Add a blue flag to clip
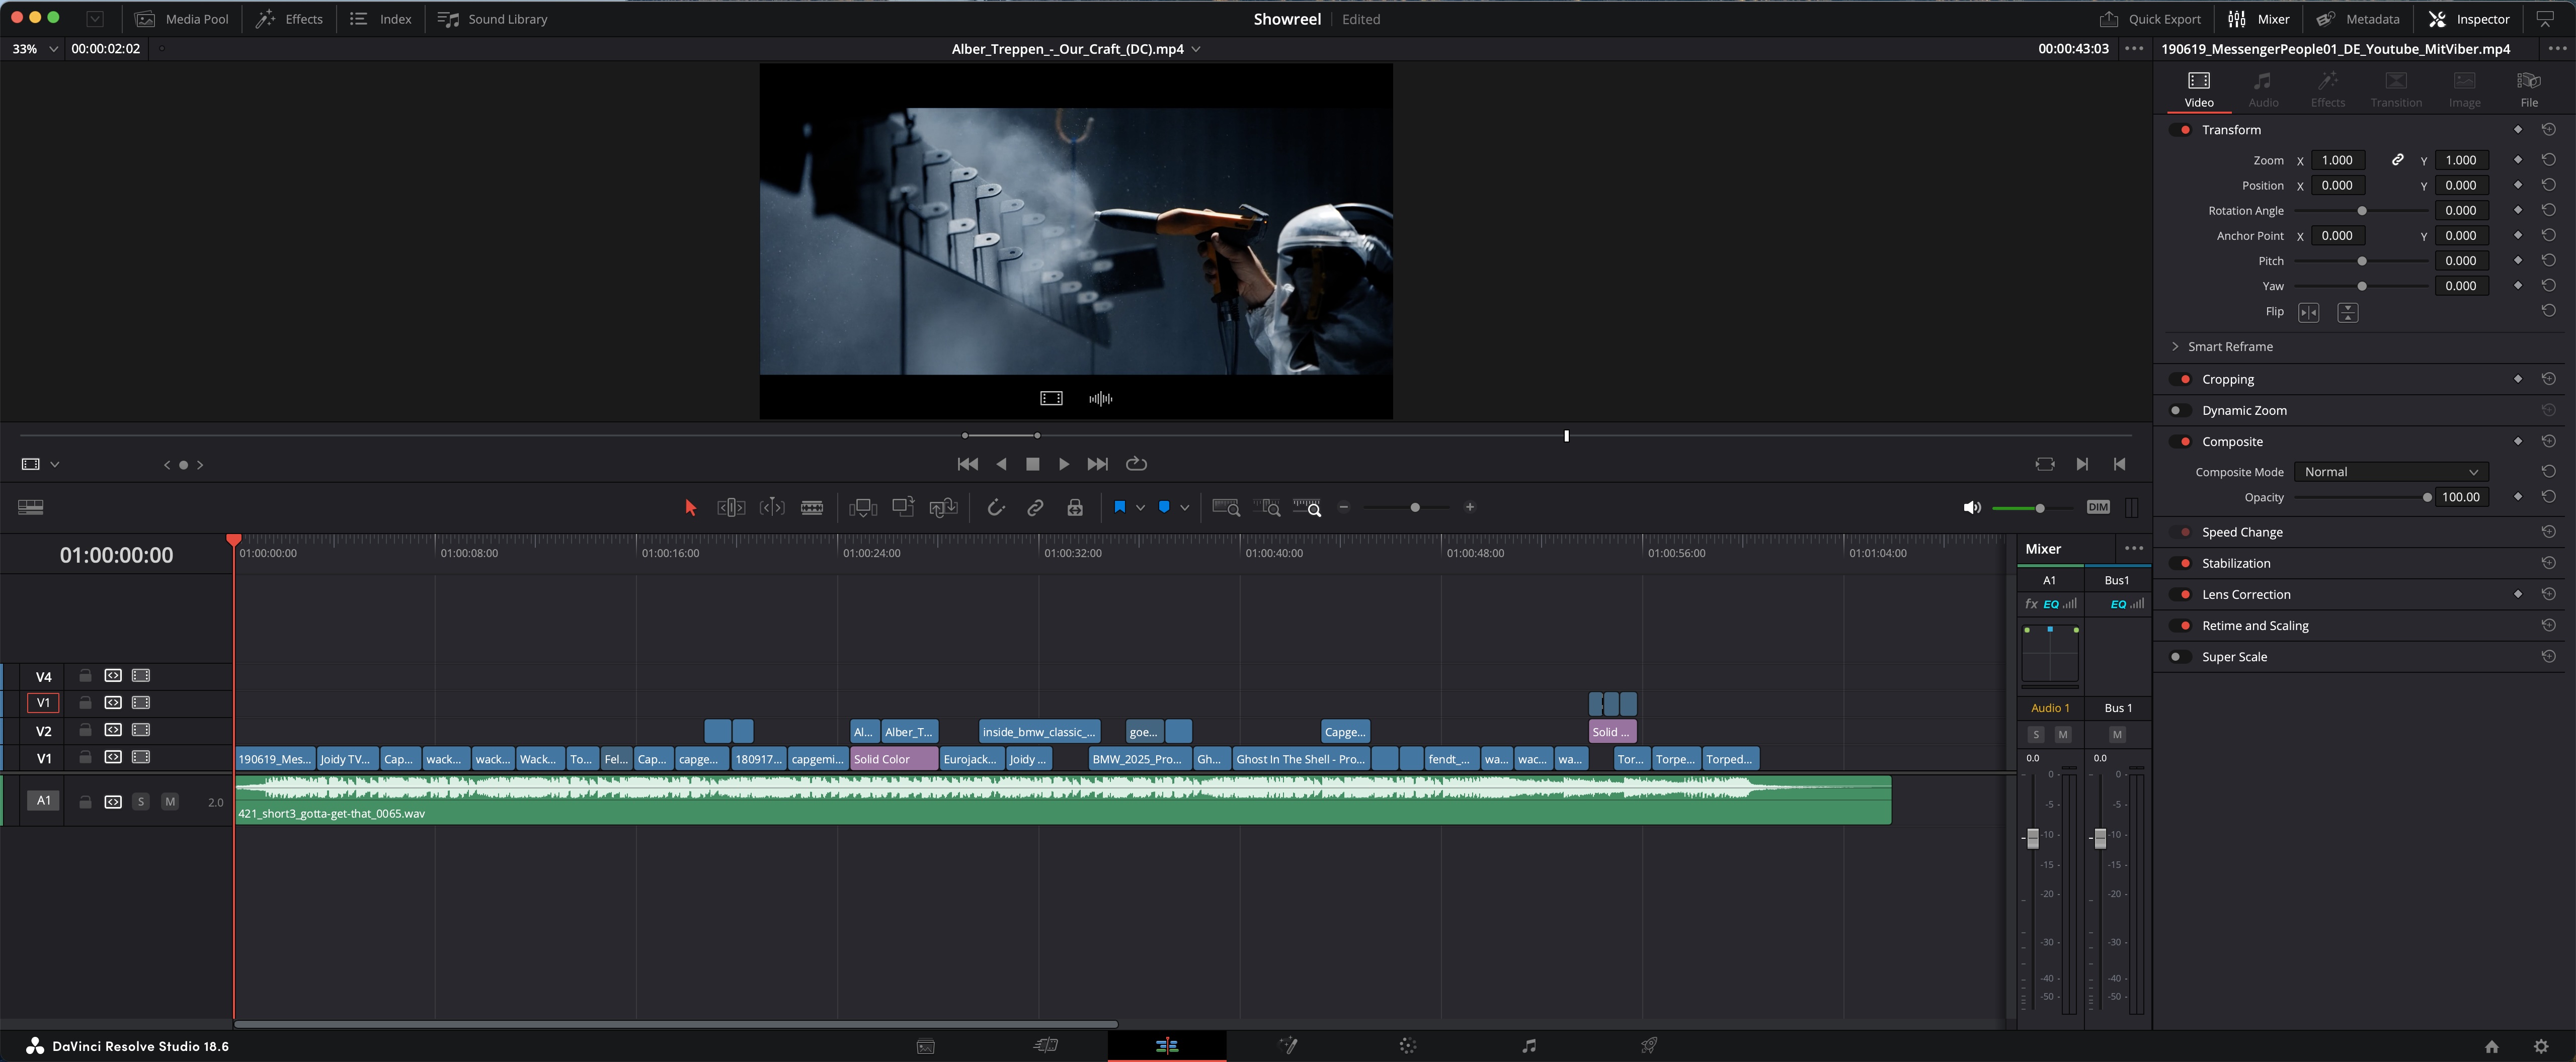Image resolution: width=2576 pixels, height=1062 pixels. pyautogui.click(x=1120, y=507)
